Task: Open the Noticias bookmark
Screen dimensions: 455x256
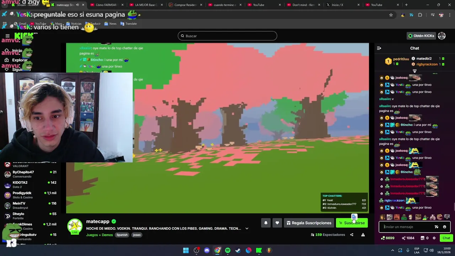Action: pyautogui.click(x=74, y=24)
